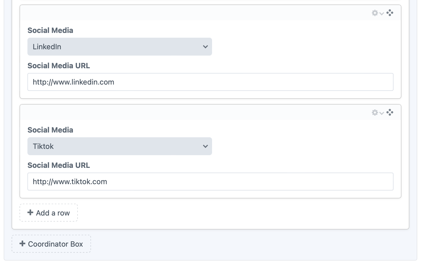
Task: Open the Social Media dropdown showing Tiktok
Action: coord(119,146)
